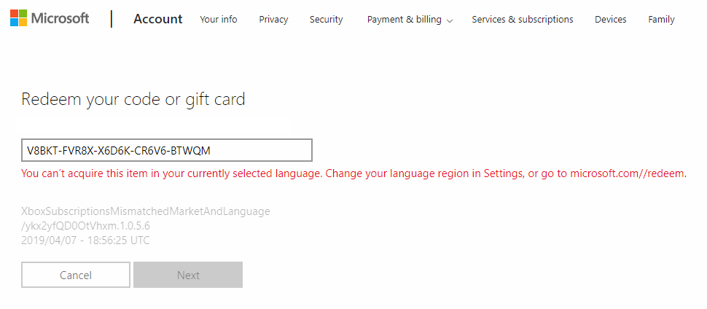Viewport: 707px width, 309px height.
Task: Select the XboxSubscriptionsMismatchedMarketAndLanguage error code text
Action: point(146,211)
